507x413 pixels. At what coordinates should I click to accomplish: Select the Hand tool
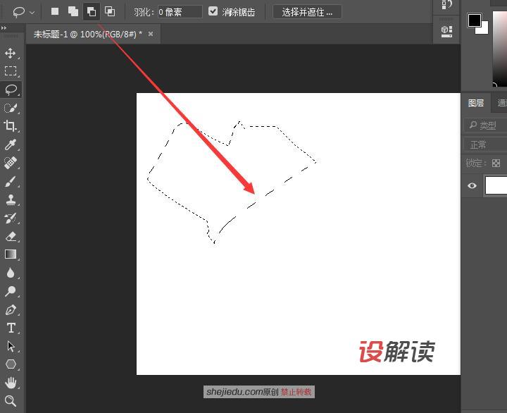[11, 383]
